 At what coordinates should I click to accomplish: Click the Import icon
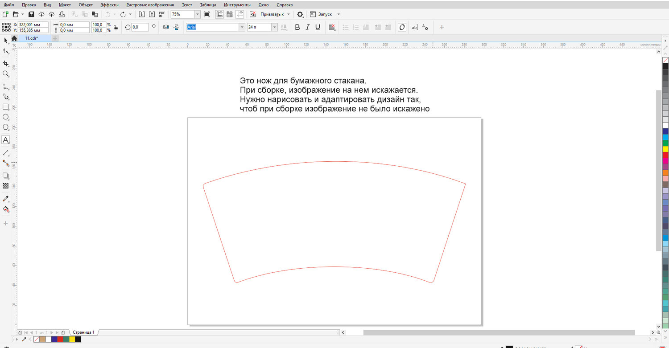[x=142, y=14]
